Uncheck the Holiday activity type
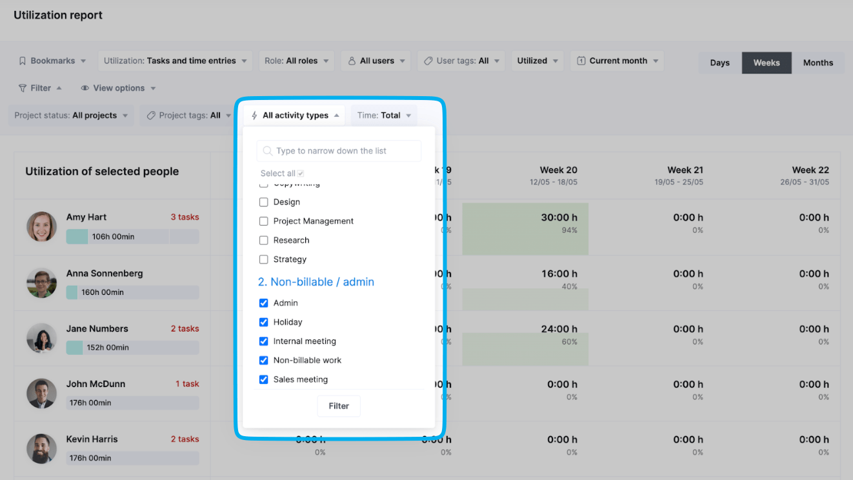Screen dimensions: 853x480 [263, 322]
